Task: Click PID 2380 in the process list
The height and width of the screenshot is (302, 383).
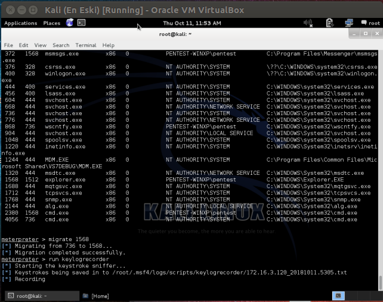Action: click(x=11, y=213)
